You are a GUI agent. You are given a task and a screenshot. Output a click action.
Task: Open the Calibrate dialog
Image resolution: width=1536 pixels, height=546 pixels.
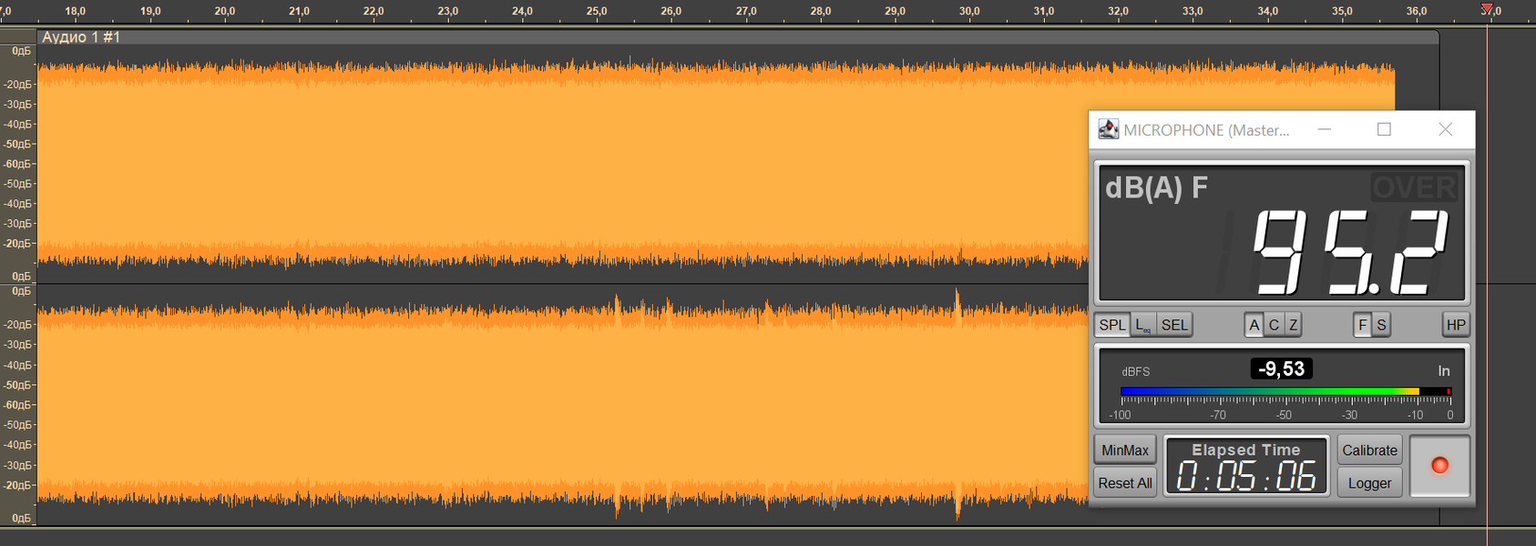[1369, 450]
